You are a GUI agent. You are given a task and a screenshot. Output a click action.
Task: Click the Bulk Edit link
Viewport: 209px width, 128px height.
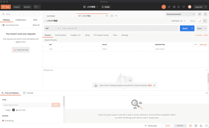(x=203, y=44)
